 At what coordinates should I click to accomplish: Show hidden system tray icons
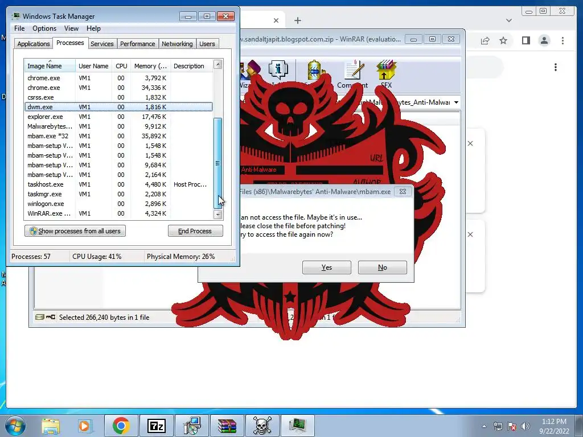click(484, 426)
